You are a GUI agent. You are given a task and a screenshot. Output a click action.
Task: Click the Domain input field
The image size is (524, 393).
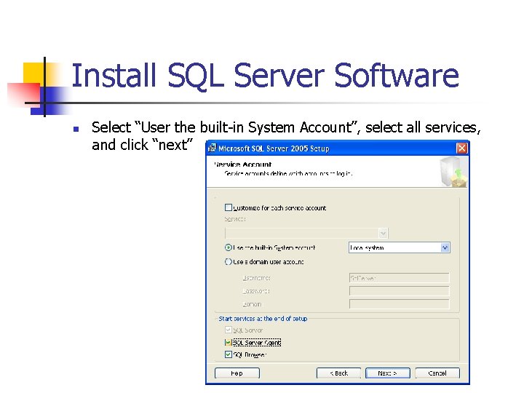[399, 304]
